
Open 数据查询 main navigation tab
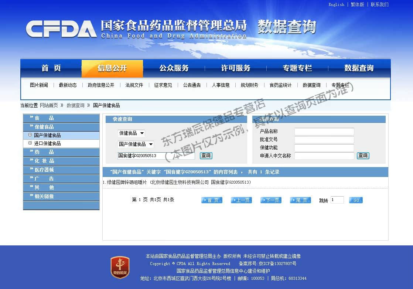point(359,68)
